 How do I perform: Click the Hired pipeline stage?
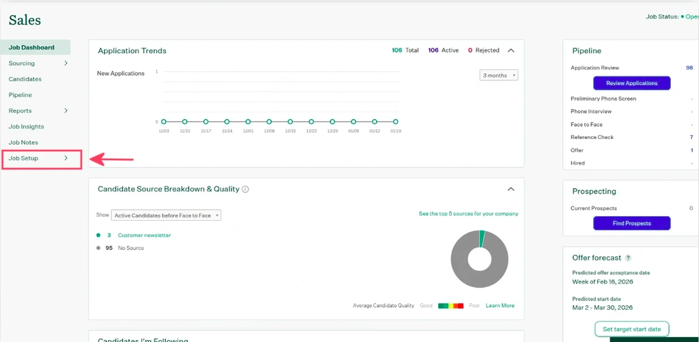[577, 164]
